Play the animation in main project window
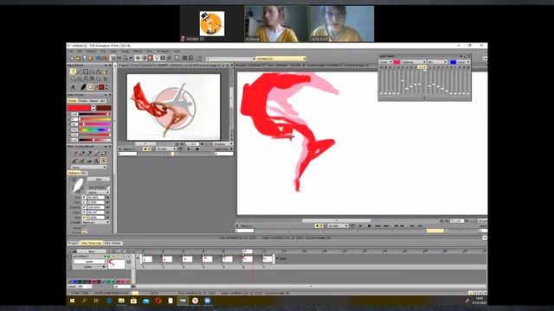Viewport: 554px width, 311px height. [360, 225]
